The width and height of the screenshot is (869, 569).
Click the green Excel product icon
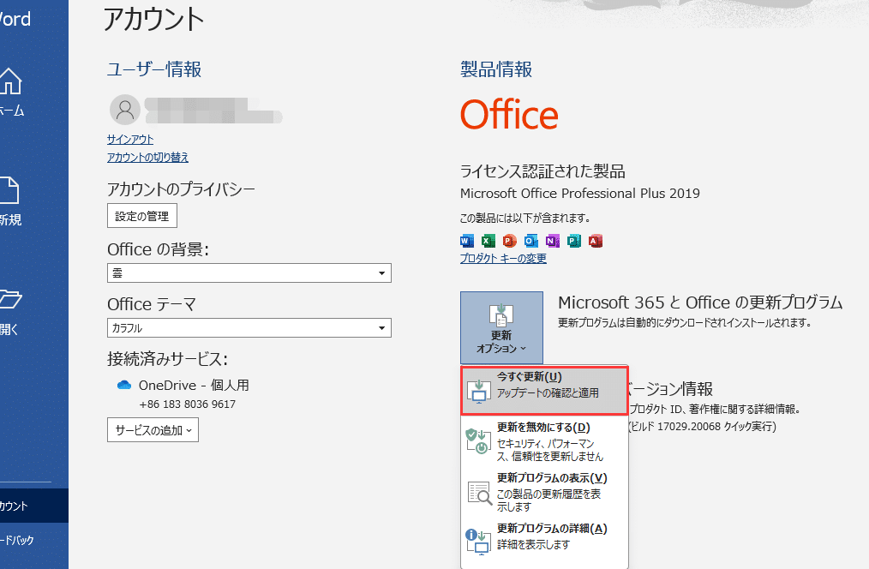(x=488, y=240)
